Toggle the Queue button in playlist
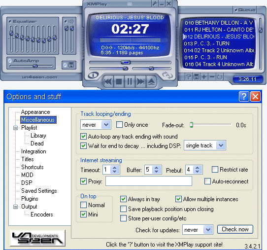 (x=245, y=10)
